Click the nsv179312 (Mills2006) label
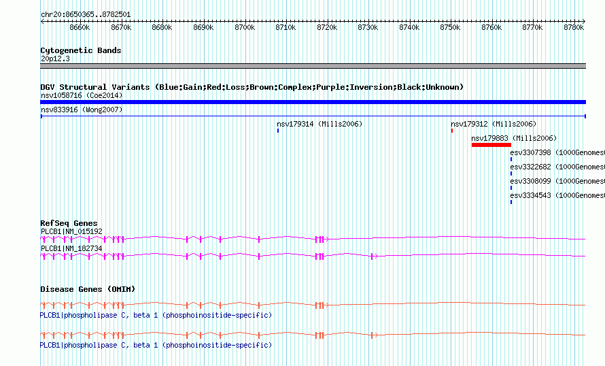The height and width of the screenshot is (366, 605). (494, 124)
